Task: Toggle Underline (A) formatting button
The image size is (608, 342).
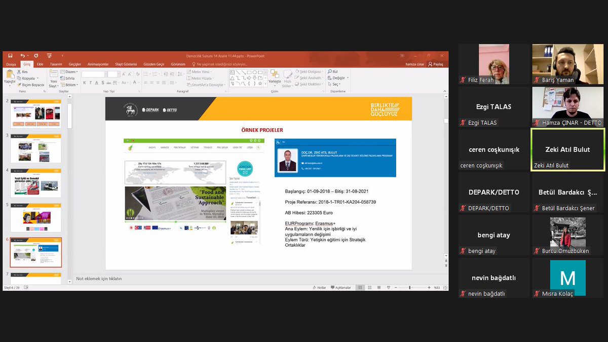Action: pos(96,83)
